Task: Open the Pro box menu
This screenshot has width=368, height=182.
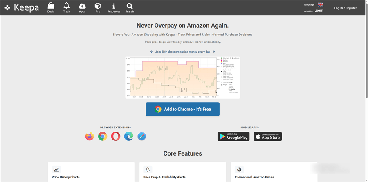Action: [98, 8]
